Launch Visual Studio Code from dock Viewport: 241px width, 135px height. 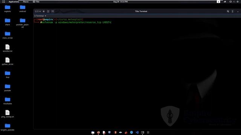click(137, 132)
